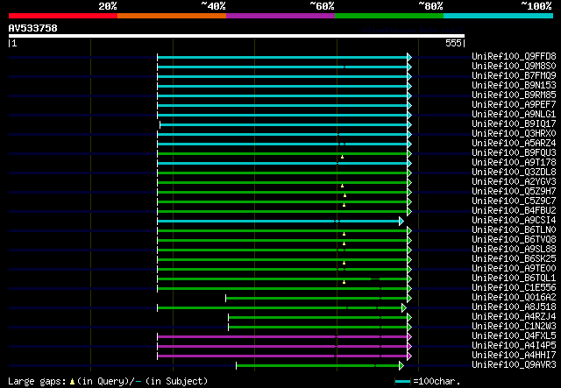Select the hit label UniRef100_B4FBU2
561x388 pixels.
coord(514,210)
